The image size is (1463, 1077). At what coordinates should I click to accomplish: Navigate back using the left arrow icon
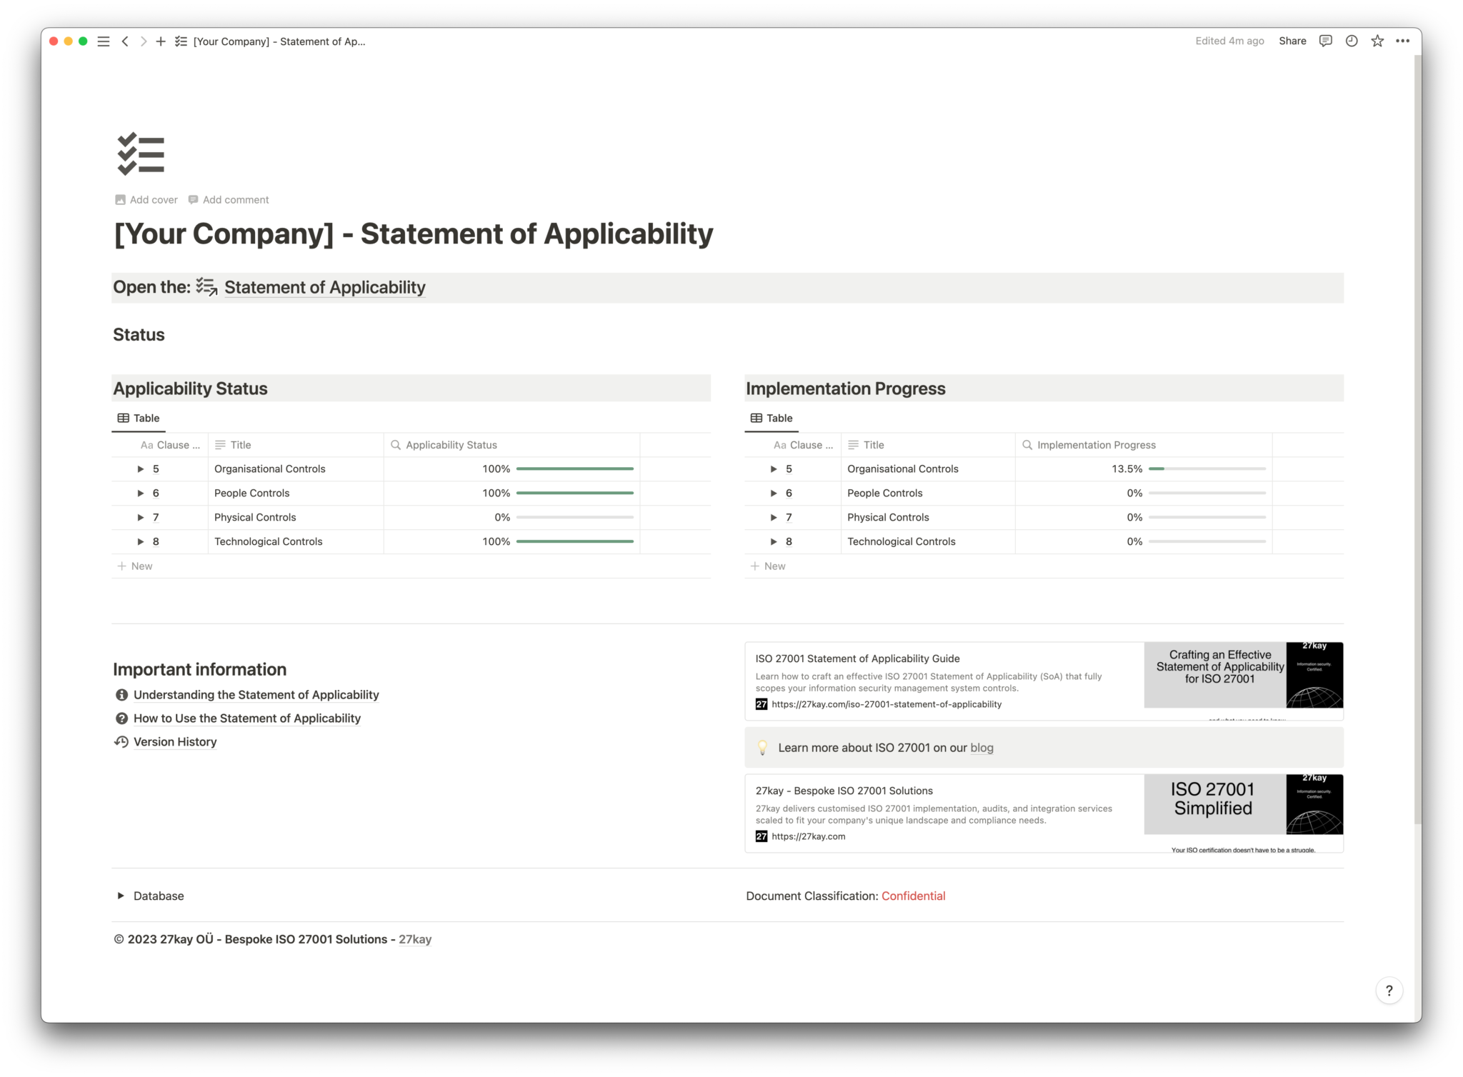[x=125, y=41]
